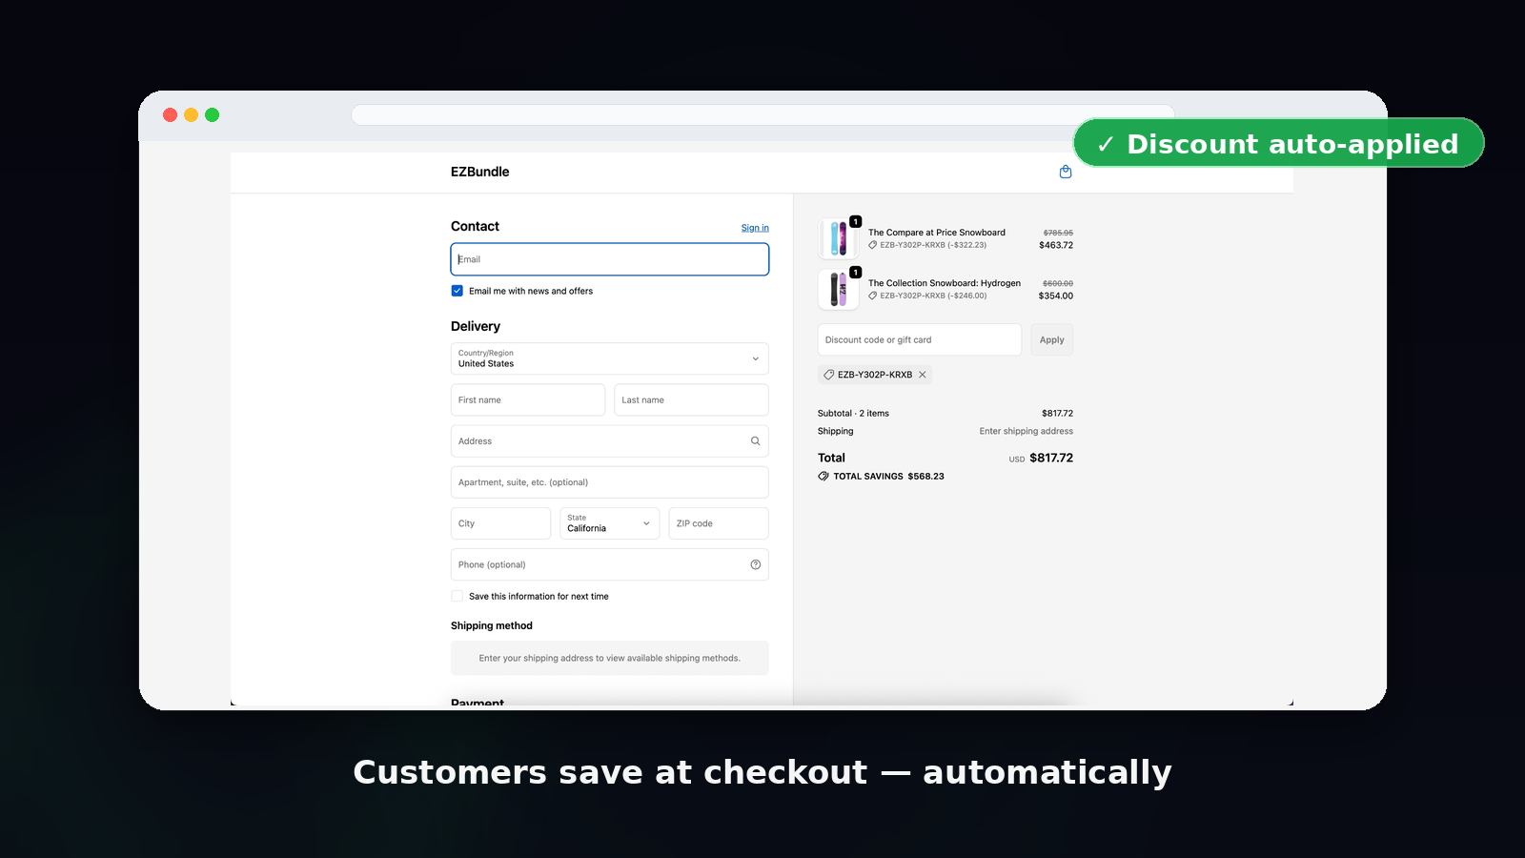The width and height of the screenshot is (1525, 858).
Task: Remove discount code EZB-Y302P-KRXB with X
Action: click(x=922, y=375)
